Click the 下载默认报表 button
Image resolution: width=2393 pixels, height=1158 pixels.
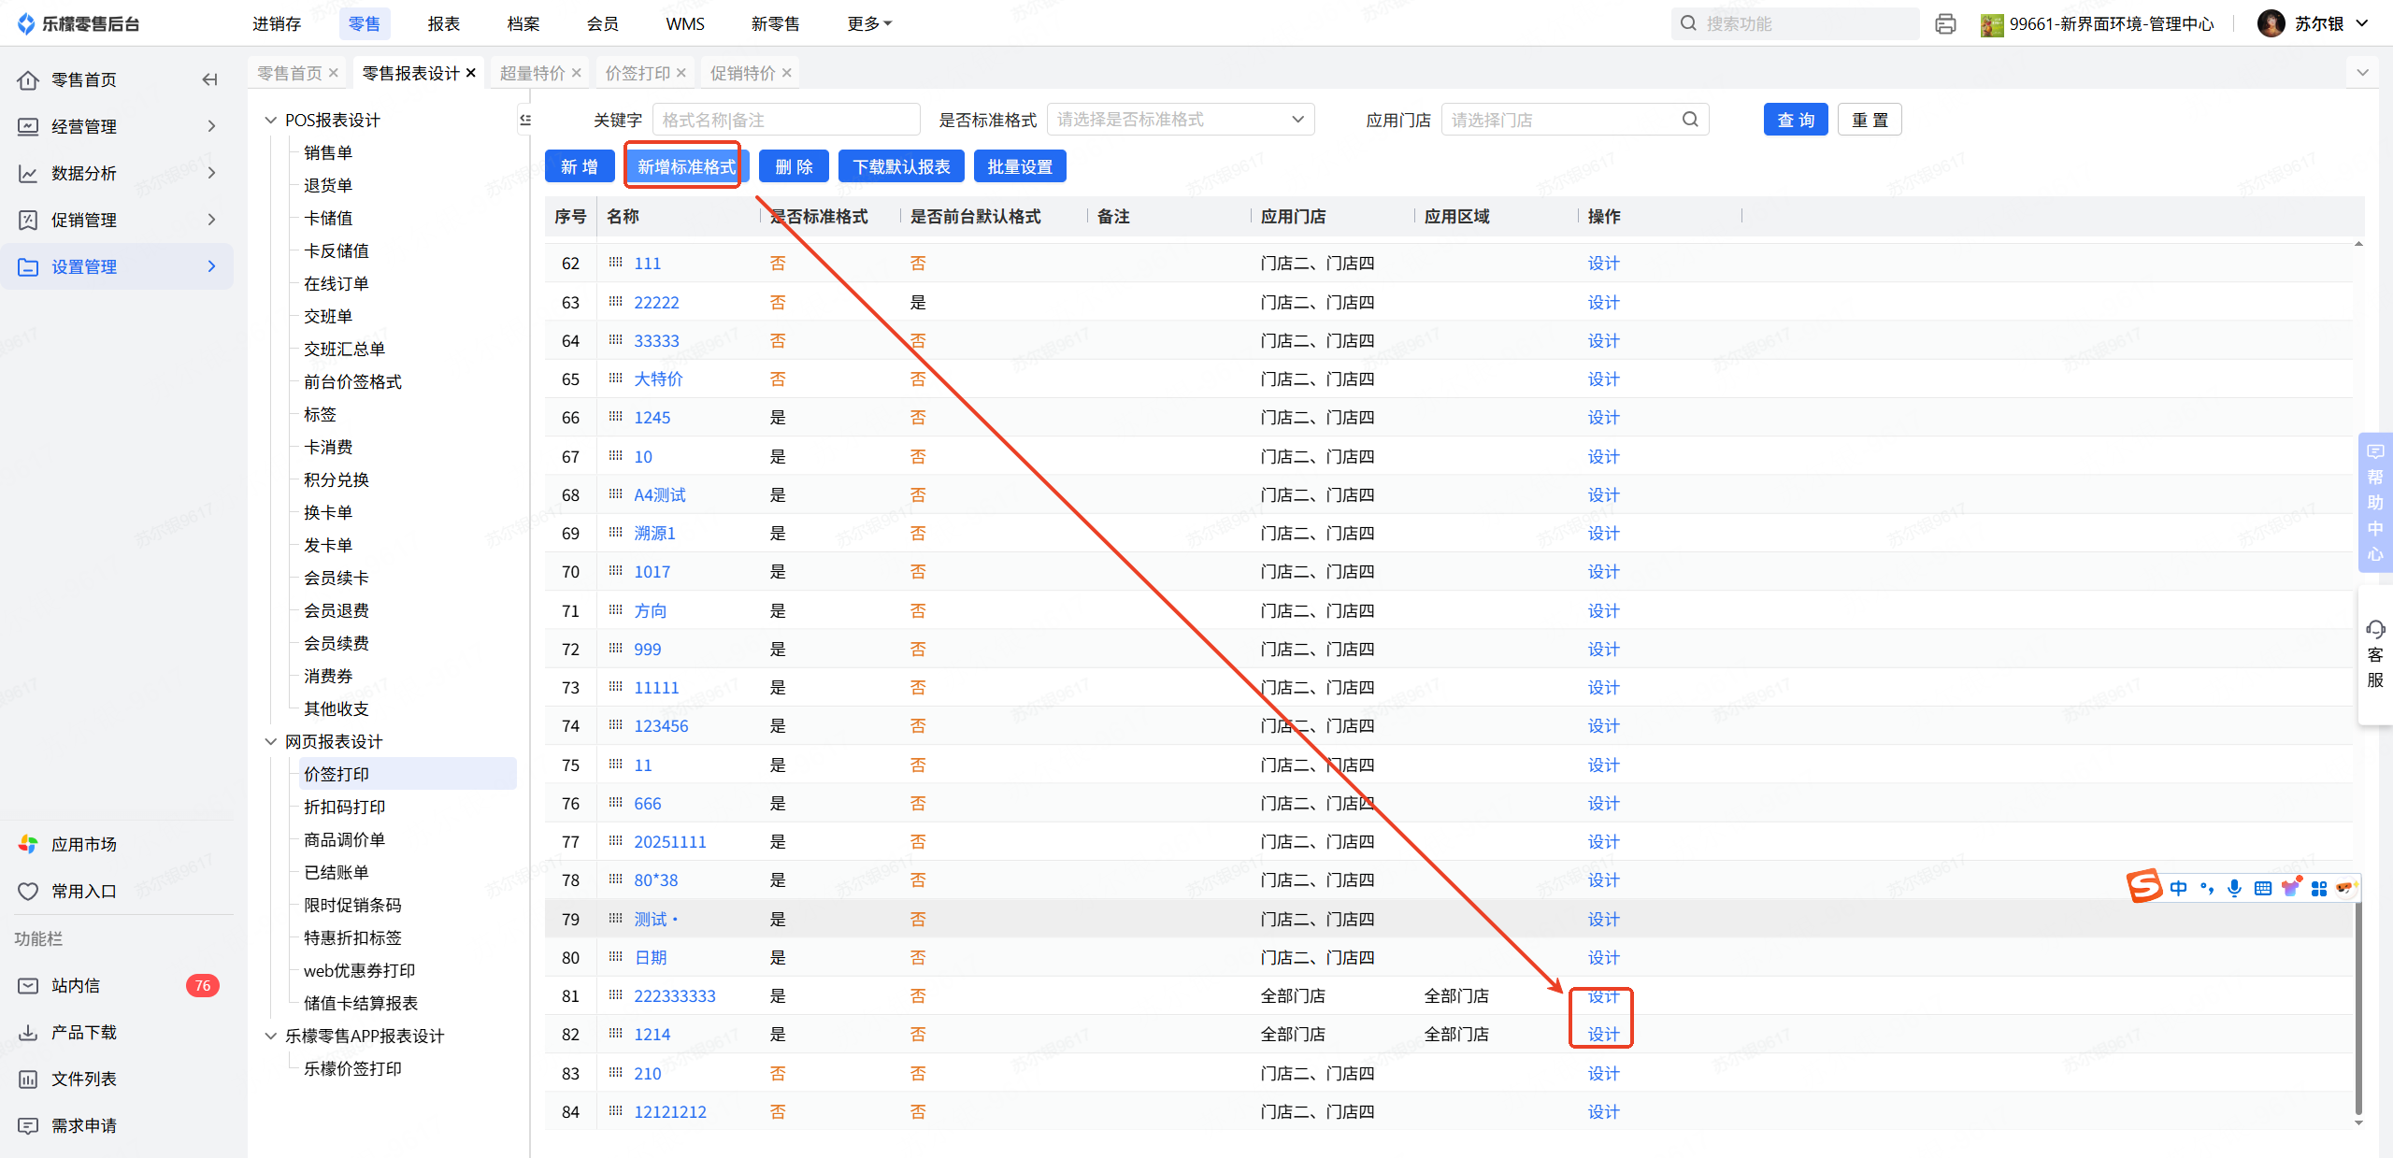[901, 166]
